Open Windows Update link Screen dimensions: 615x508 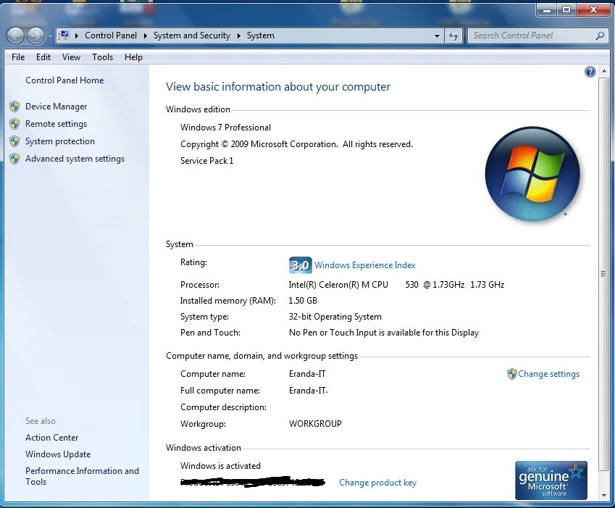(58, 454)
